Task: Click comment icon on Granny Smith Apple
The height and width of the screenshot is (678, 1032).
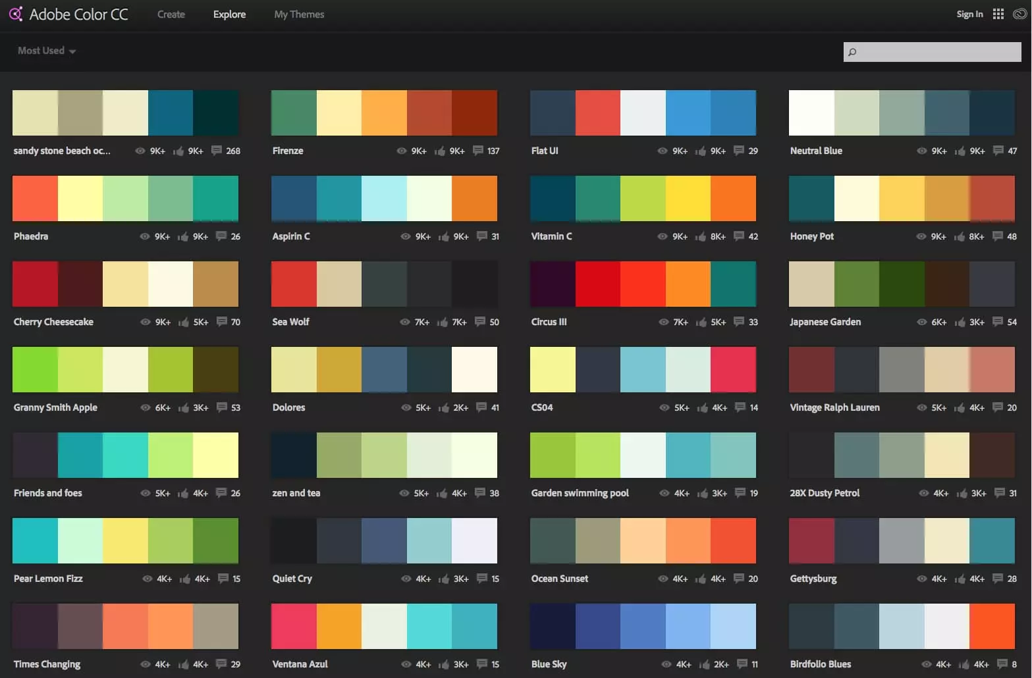Action: (222, 407)
